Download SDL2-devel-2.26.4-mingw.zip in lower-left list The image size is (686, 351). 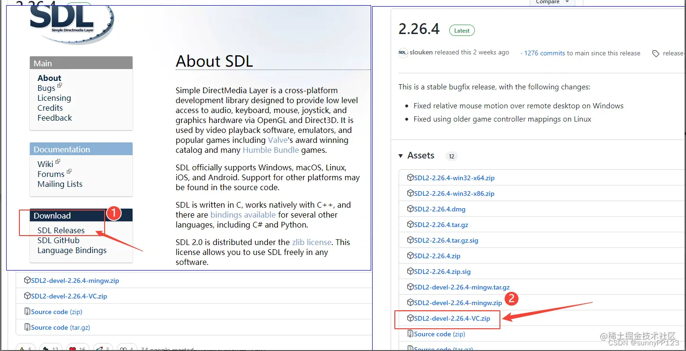[75, 281]
